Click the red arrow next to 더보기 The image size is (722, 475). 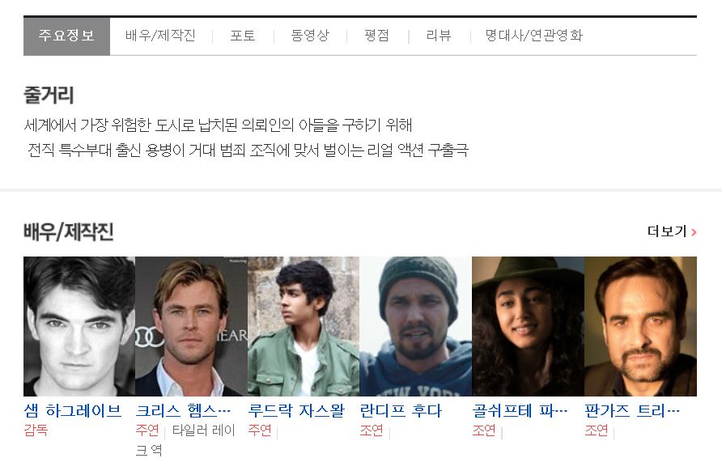click(694, 232)
